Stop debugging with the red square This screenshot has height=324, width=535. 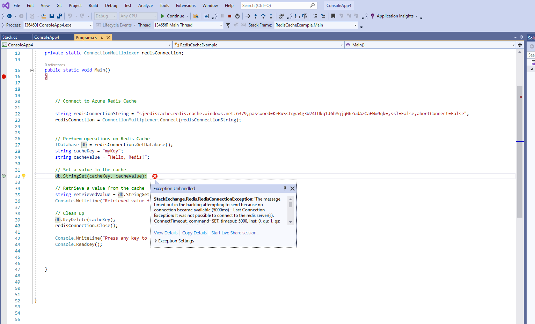pyautogui.click(x=230, y=16)
